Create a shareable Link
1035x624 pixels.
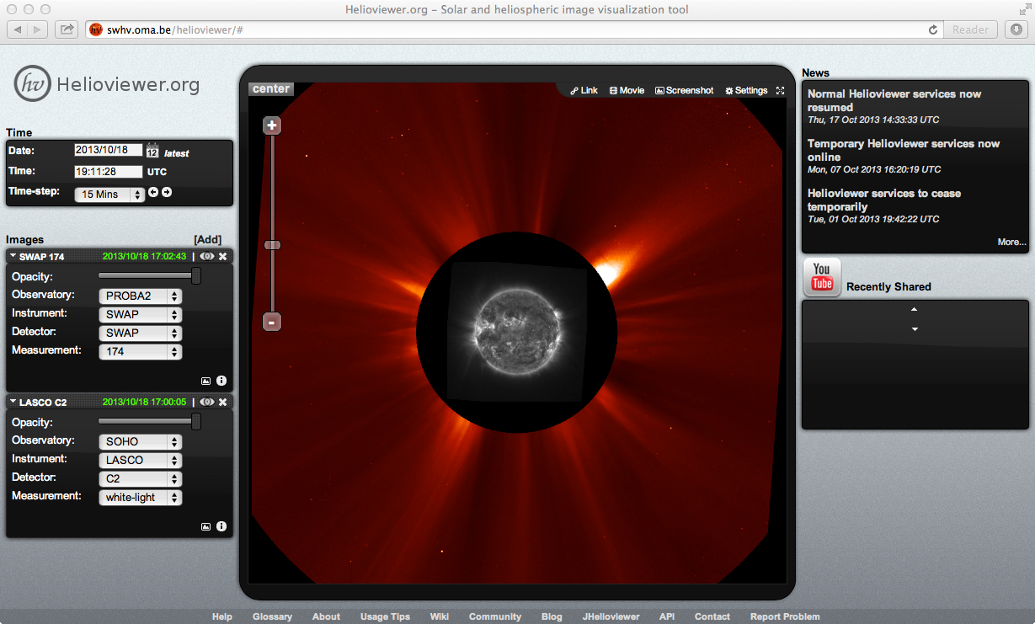[x=584, y=90]
